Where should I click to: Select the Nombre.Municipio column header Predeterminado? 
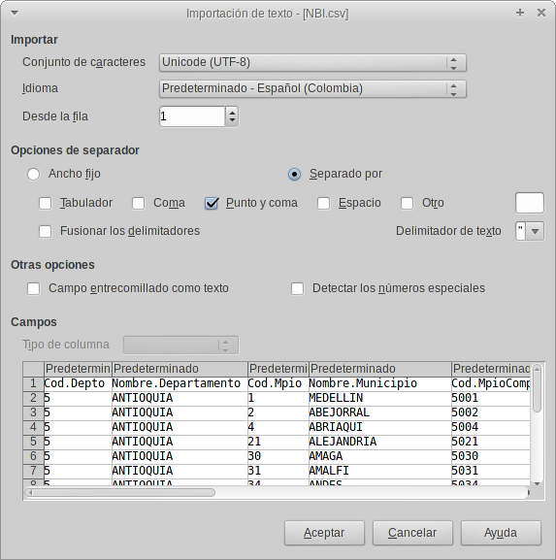coord(380,369)
